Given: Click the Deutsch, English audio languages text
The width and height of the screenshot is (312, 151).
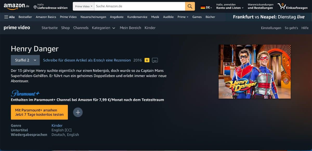Looking at the screenshot, I should (x=65, y=135).
